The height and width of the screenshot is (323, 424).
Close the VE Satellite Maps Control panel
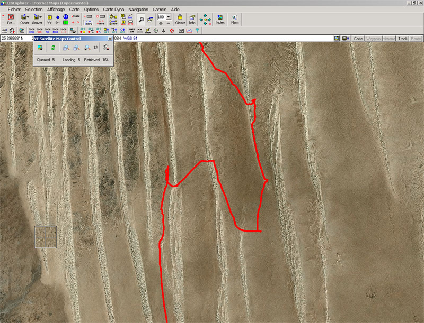pyautogui.click(x=110, y=39)
